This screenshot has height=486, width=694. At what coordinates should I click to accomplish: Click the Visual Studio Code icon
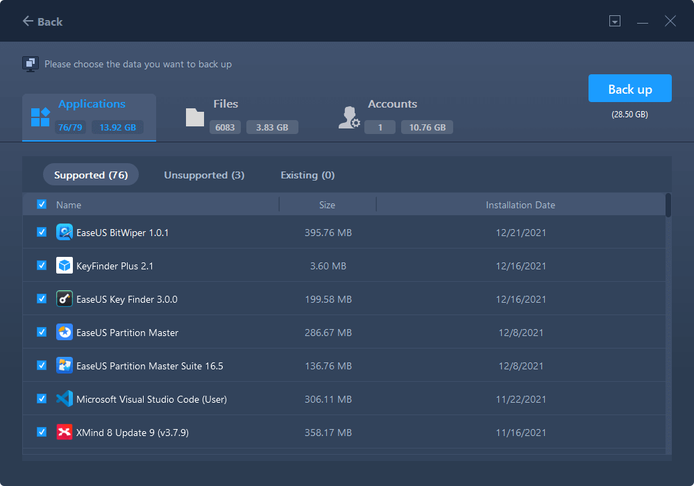(65, 399)
